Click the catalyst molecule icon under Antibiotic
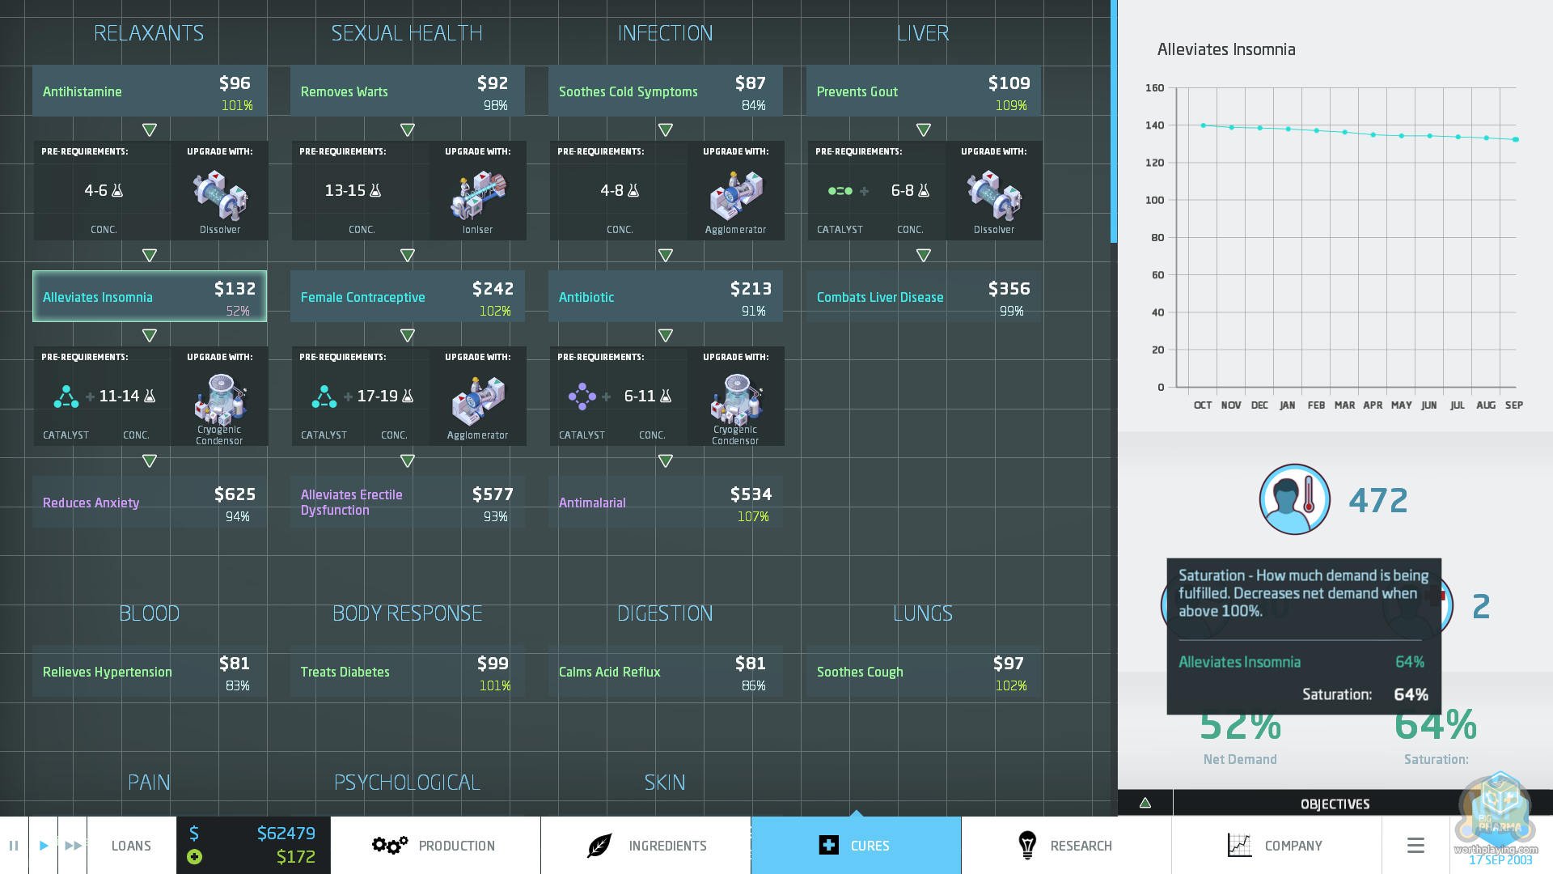 coord(582,397)
